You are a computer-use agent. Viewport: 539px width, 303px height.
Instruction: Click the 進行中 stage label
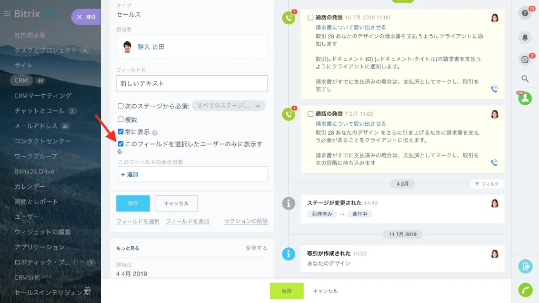(x=360, y=214)
